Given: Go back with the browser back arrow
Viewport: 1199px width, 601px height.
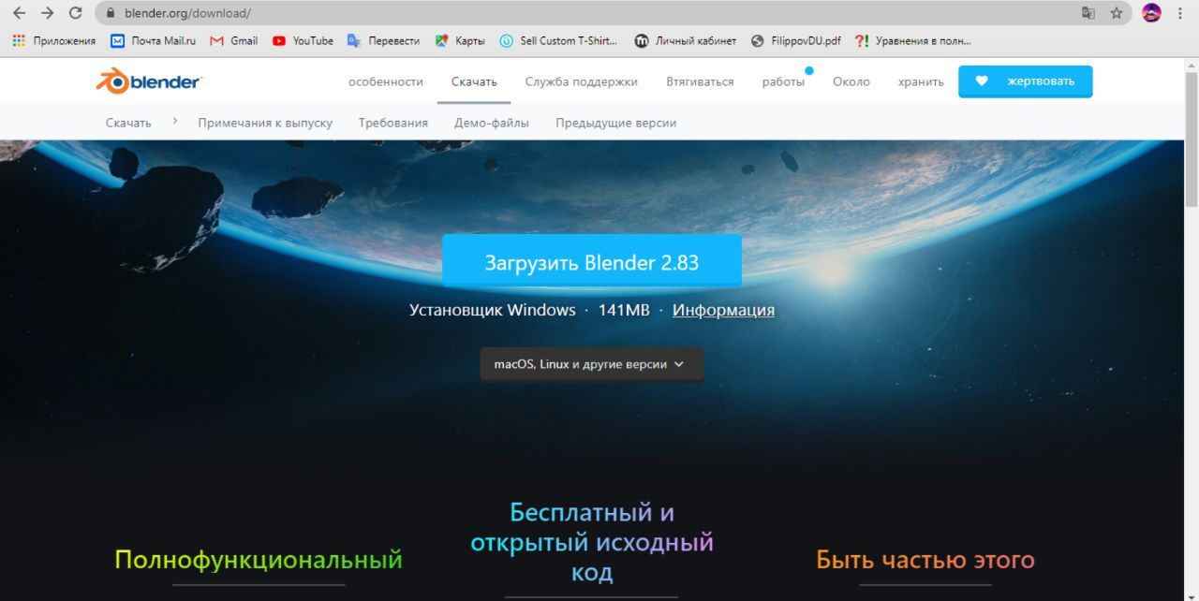Looking at the screenshot, I should [x=19, y=13].
